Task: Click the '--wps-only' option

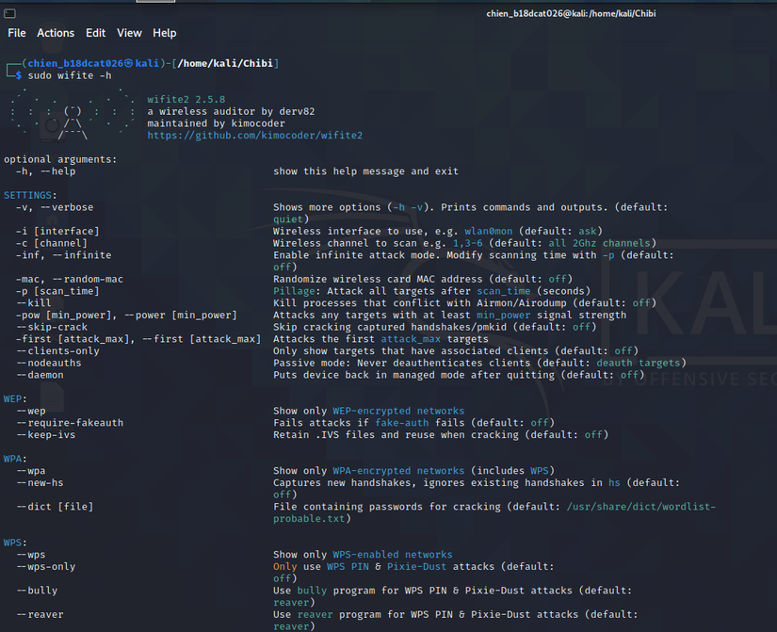Action: [45, 567]
